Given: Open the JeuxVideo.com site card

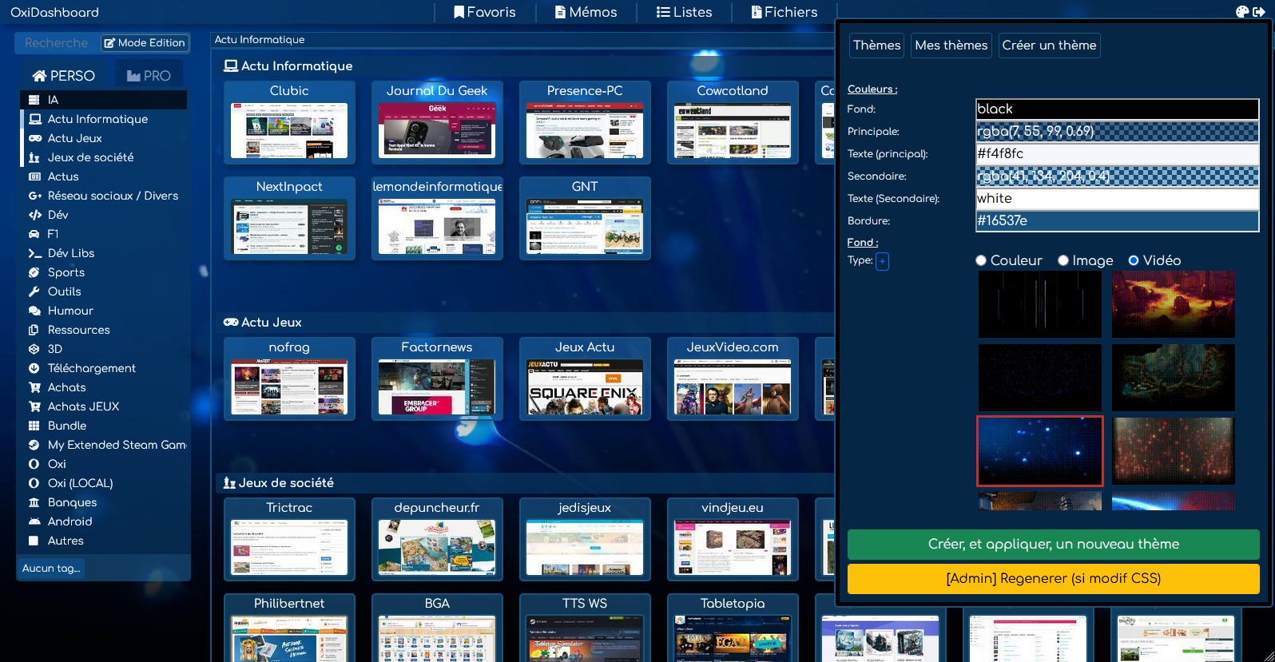Looking at the screenshot, I should click(x=733, y=379).
